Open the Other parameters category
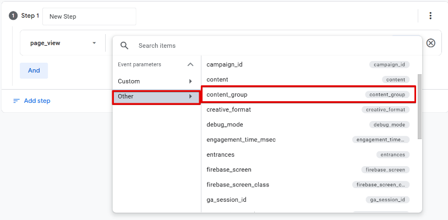 156,96
